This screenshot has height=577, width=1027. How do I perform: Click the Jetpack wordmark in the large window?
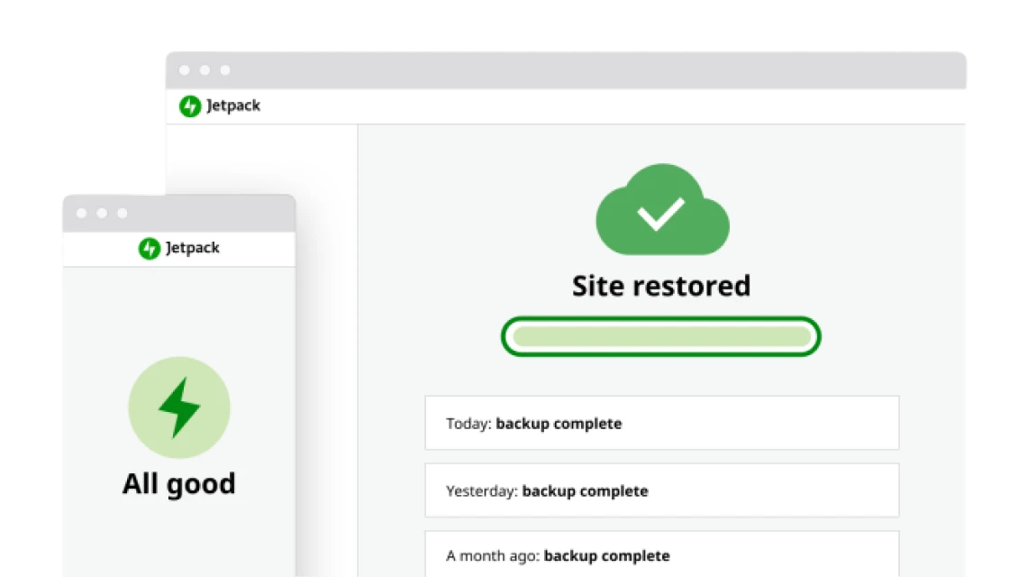(233, 106)
